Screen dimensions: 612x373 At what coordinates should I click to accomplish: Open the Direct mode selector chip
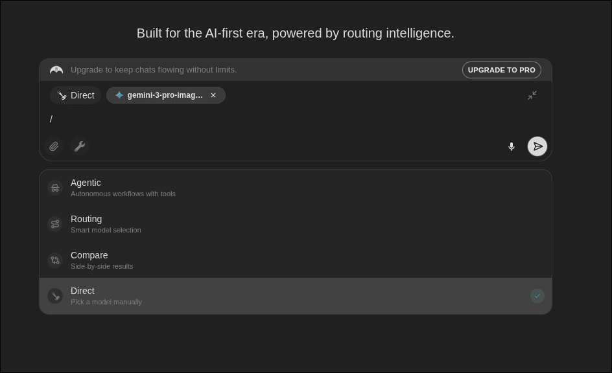[x=76, y=95]
